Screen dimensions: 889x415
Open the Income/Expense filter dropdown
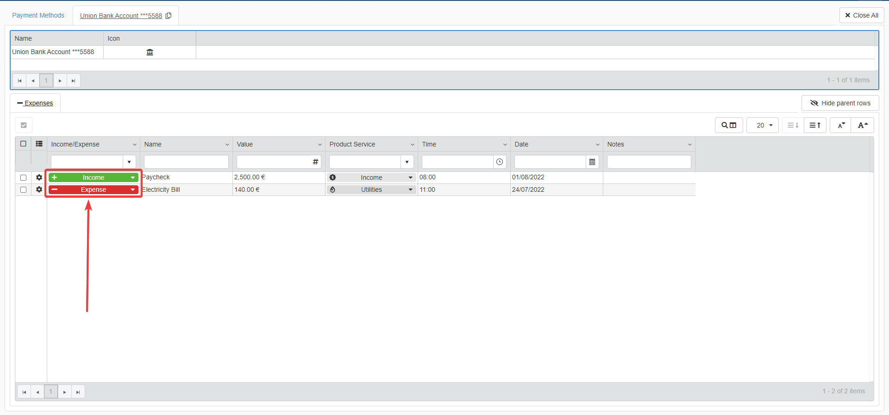pyautogui.click(x=129, y=162)
